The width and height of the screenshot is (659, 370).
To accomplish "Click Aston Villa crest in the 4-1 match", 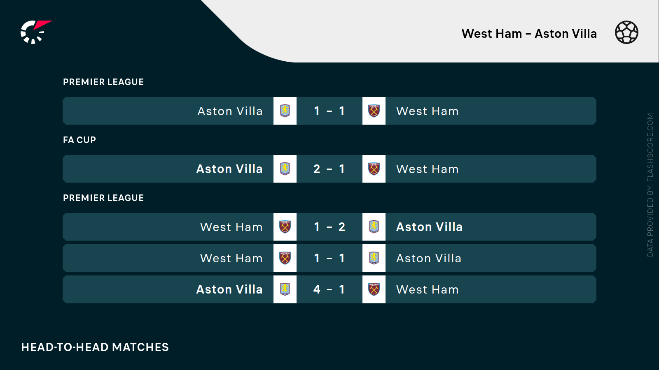I will [x=285, y=289].
